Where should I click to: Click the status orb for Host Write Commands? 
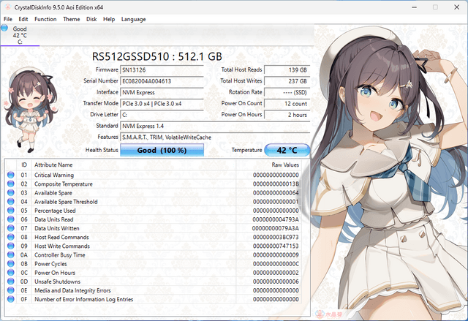(x=11, y=246)
